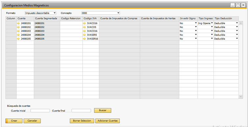This screenshot has width=248, height=127.
Task: Open link arrow beside IVASER16 code
Action: point(84,39)
